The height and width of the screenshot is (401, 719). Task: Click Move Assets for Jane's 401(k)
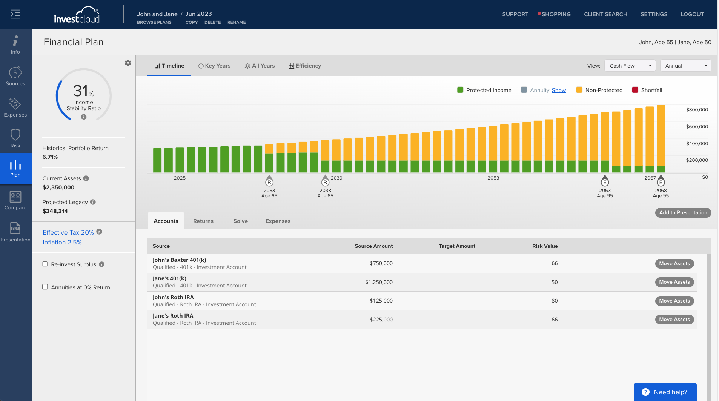[x=674, y=282]
